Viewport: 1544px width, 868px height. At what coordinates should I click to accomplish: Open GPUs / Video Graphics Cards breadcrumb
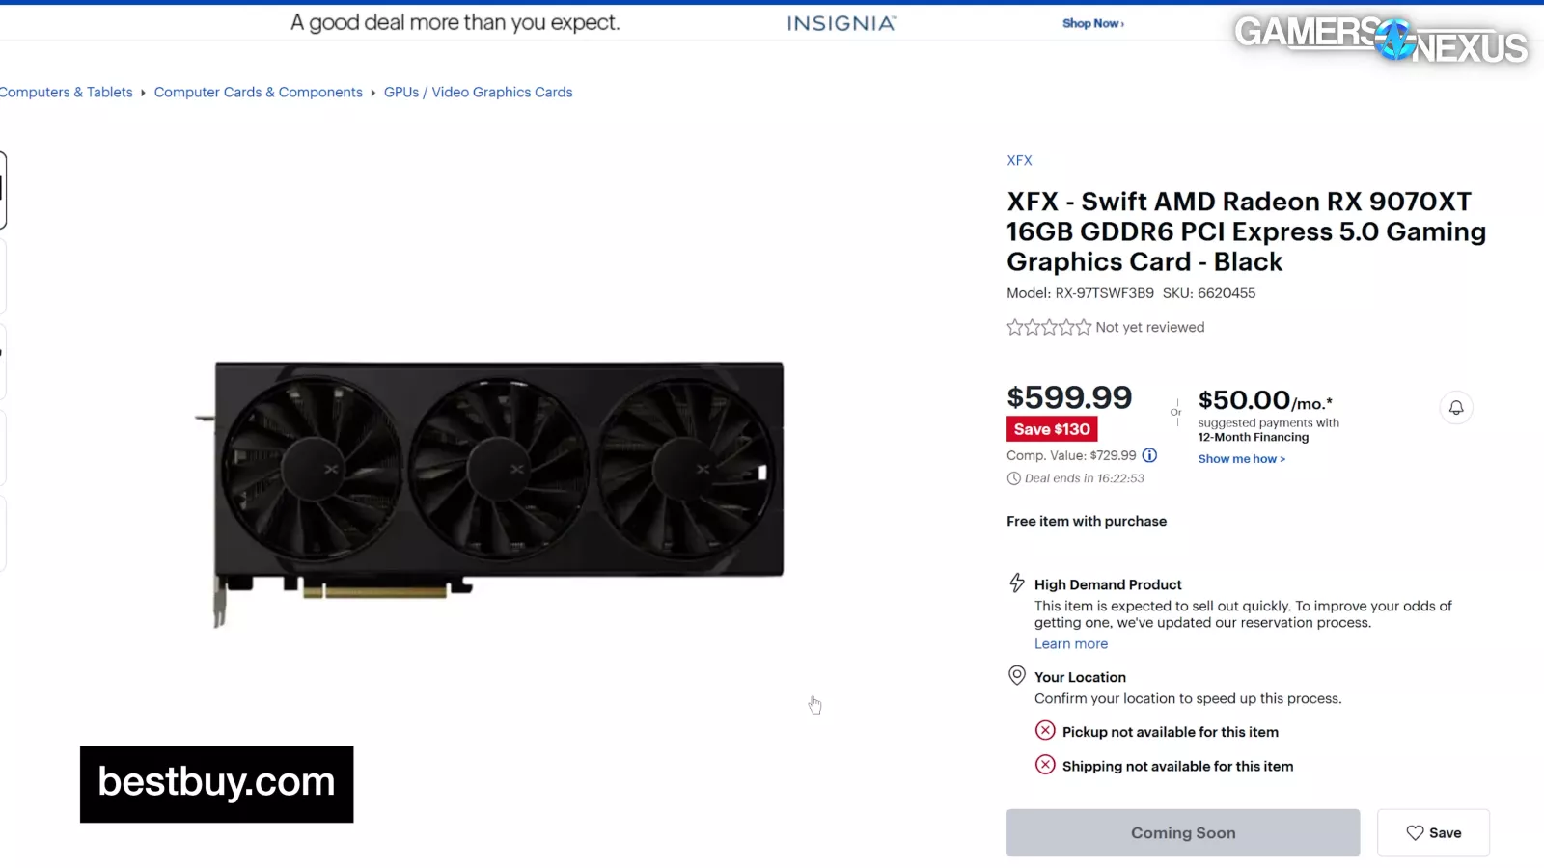click(479, 93)
